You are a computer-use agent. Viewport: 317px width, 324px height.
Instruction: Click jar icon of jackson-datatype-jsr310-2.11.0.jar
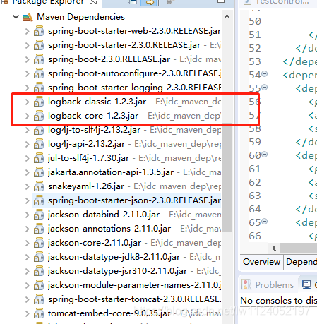pyautogui.click(x=39, y=271)
